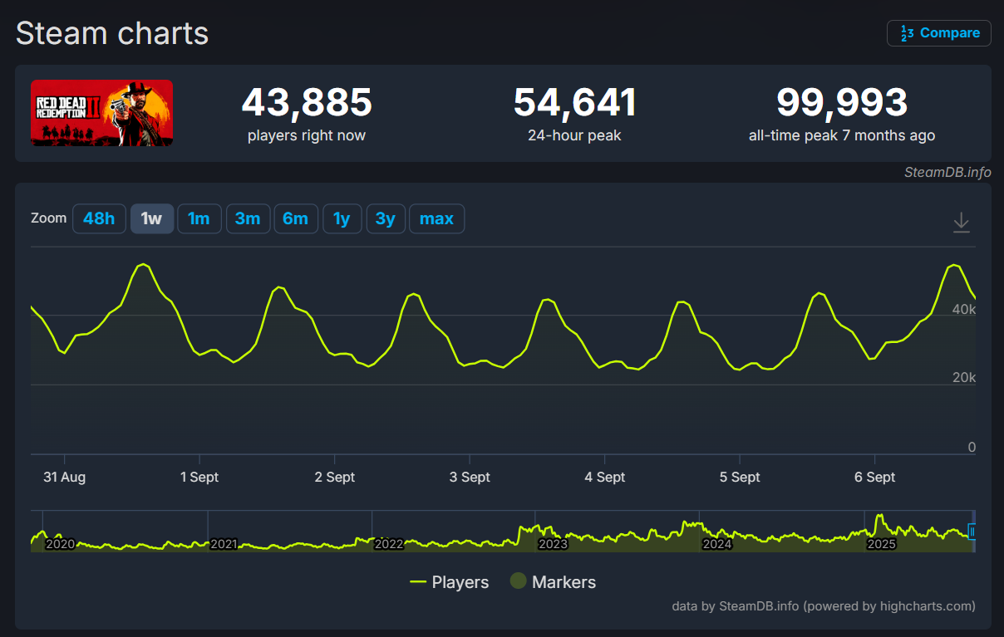Open the SteamDB.info watermark link
1004x637 pixels.
[x=947, y=172]
